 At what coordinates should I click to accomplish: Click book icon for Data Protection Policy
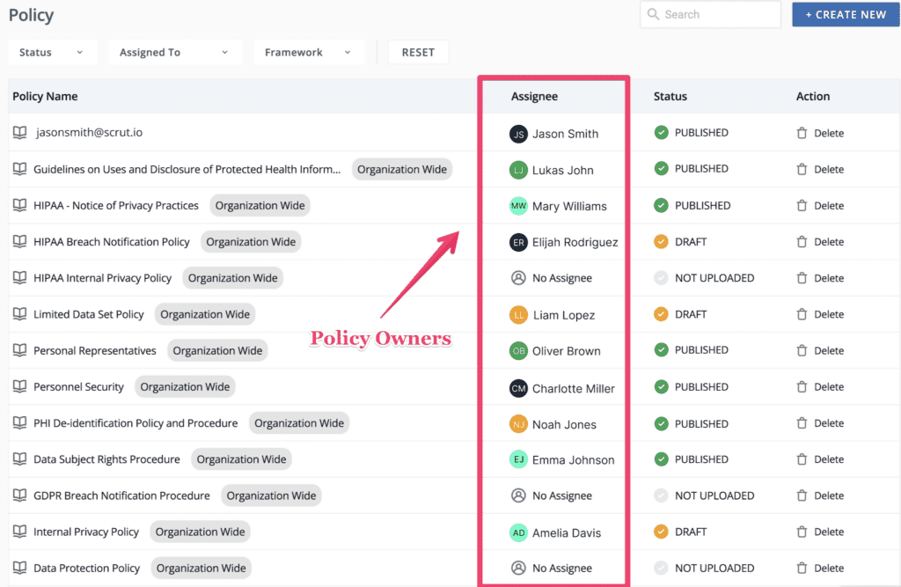click(x=20, y=568)
